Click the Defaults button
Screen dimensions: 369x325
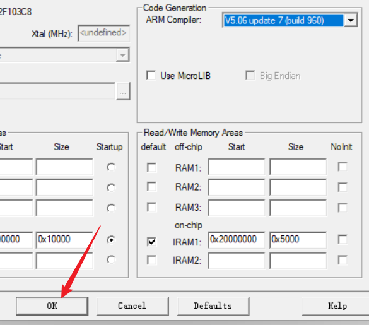(213, 306)
